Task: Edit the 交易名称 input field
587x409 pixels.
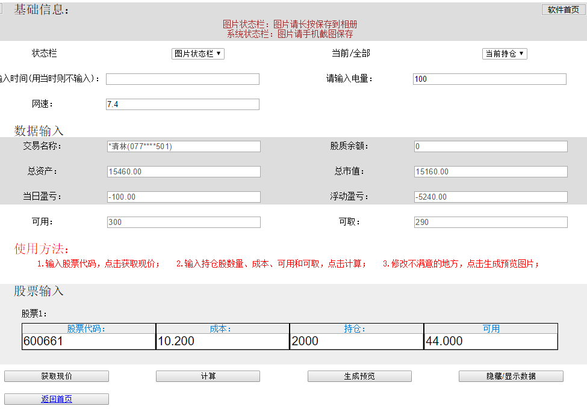Action: (x=184, y=147)
